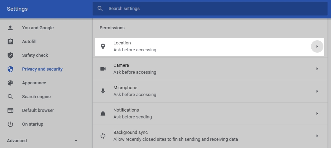Open Camera settings via its arrow
This screenshot has height=148, width=331.
pos(317,69)
